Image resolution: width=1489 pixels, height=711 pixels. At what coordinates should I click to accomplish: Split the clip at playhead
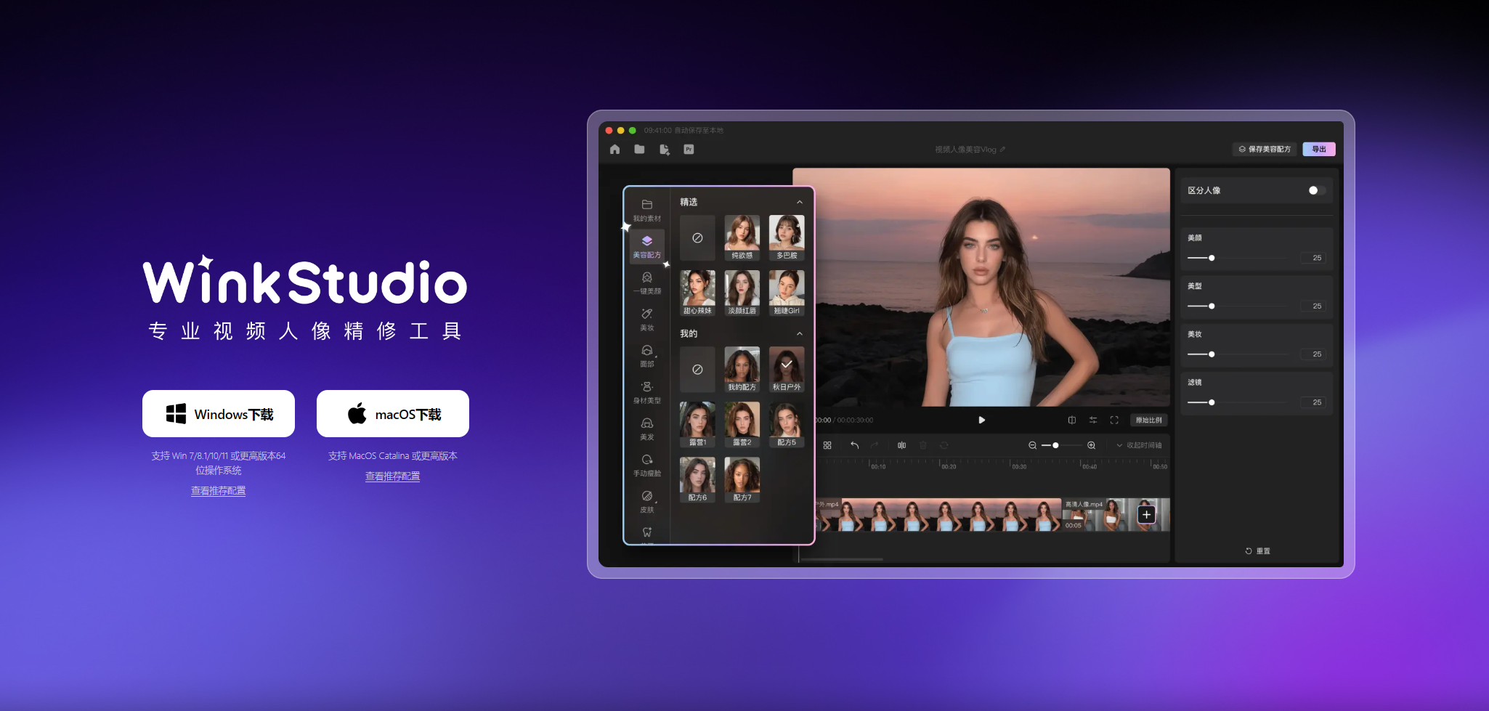tap(901, 445)
